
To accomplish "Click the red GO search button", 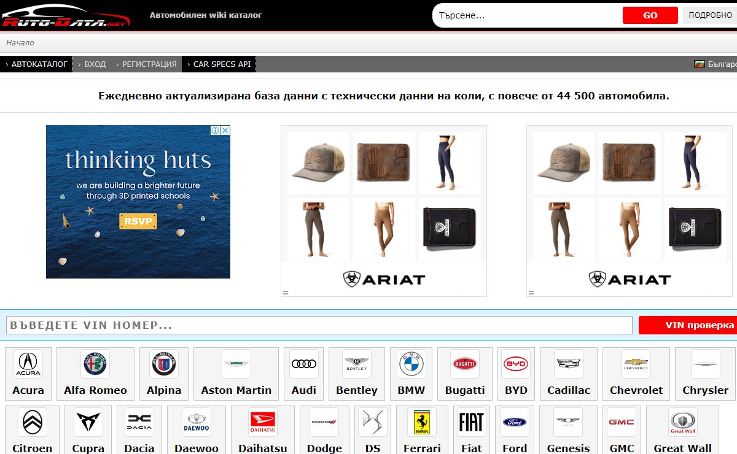I will pyautogui.click(x=650, y=15).
